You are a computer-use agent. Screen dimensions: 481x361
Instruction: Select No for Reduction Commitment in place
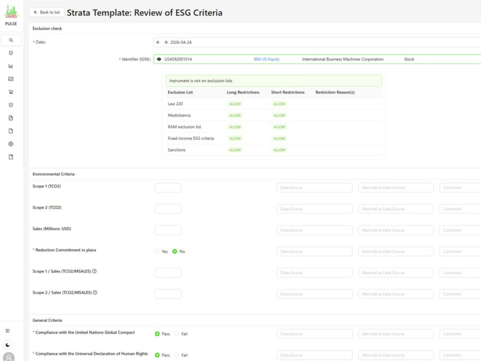175,251
